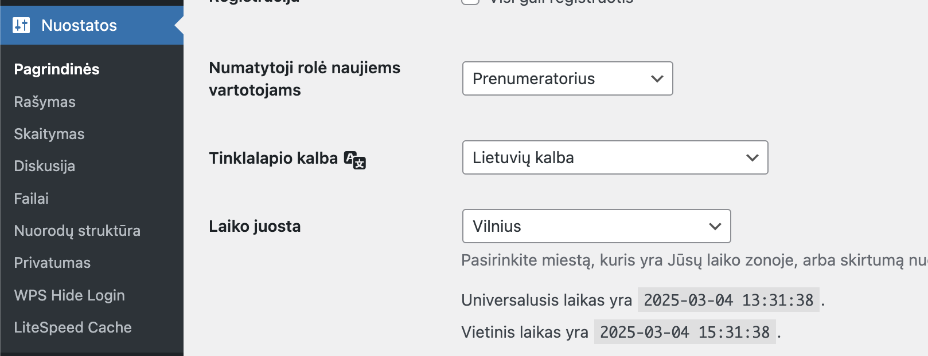The width and height of the screenshot is (928, 356).
Task: Toggle the partially visible registration checkbox
Action: [470, 2]
